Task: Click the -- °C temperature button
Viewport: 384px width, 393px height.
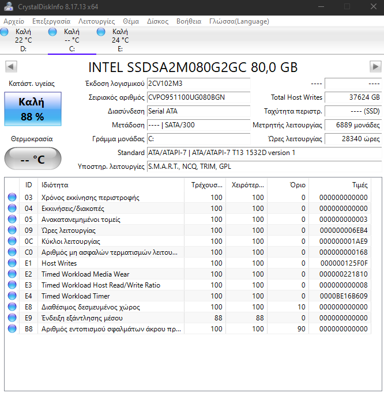Action: (x=33, y=158)
